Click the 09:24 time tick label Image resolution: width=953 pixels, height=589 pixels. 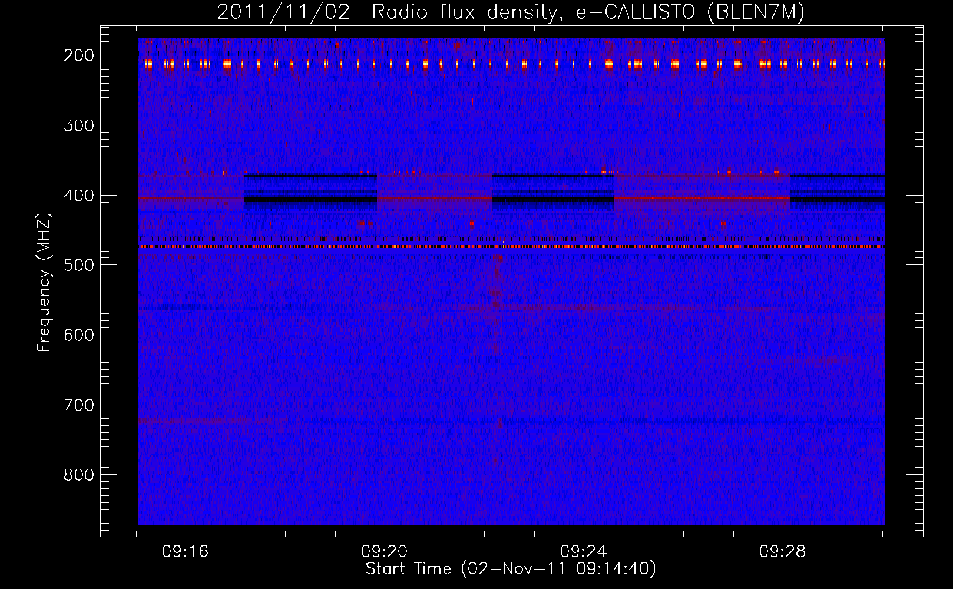coord(584,552)
